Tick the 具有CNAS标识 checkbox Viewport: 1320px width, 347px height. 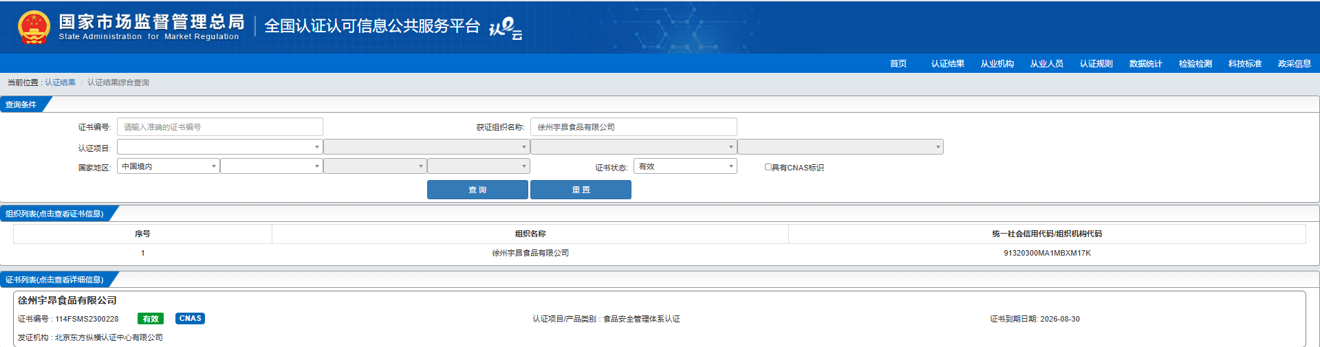click(x=768, y=167)
